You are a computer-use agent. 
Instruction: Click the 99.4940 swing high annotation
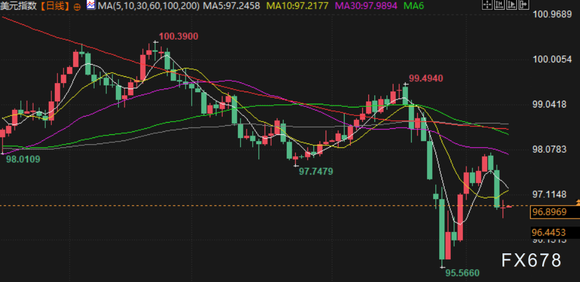426,78
